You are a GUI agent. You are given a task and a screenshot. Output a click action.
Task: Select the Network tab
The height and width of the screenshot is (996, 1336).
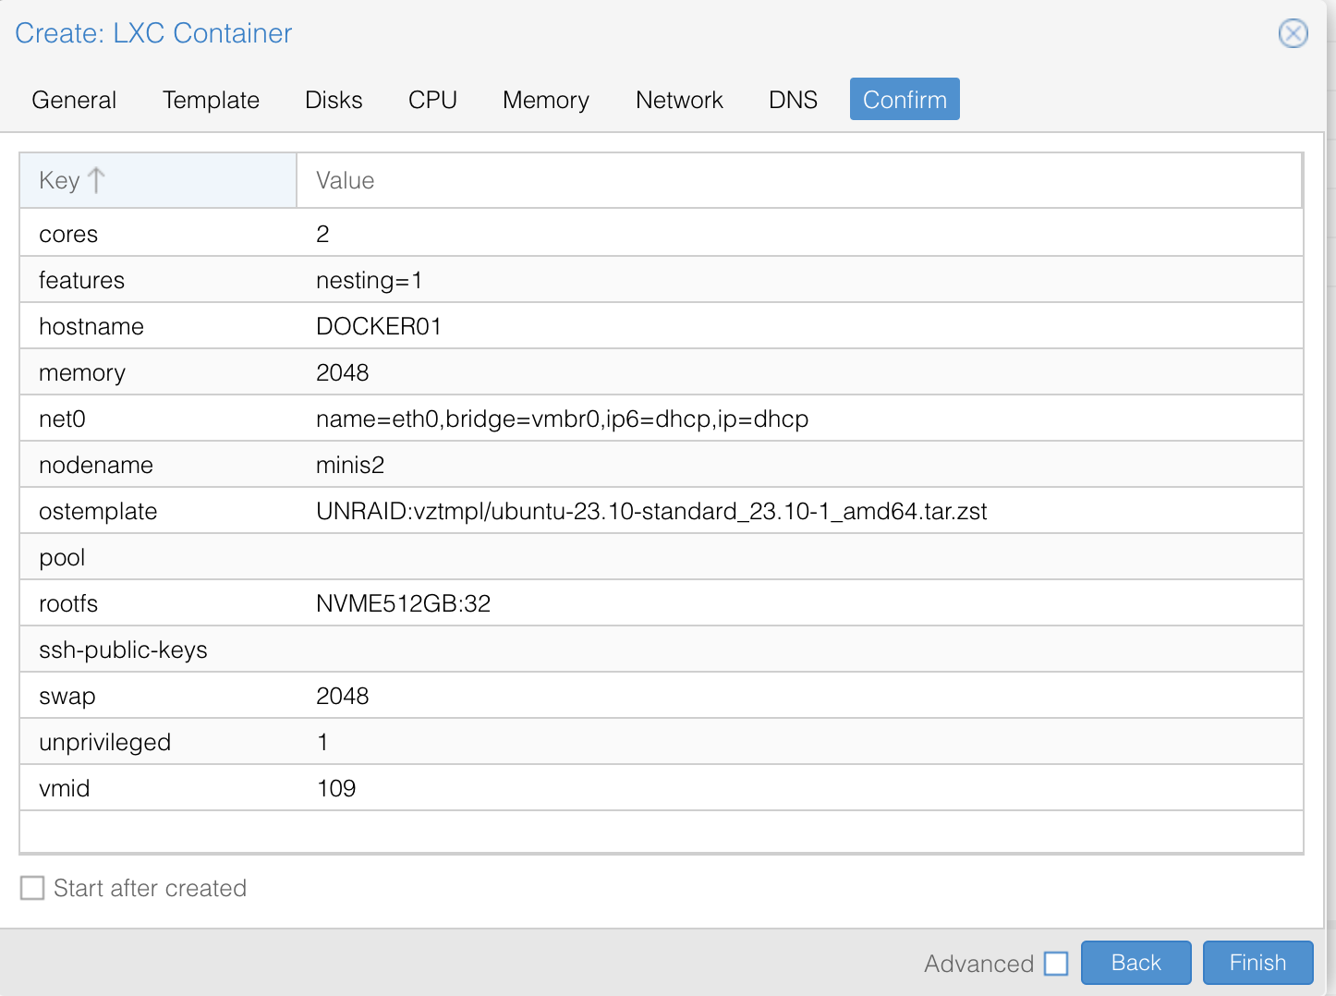pyautogui.click(x=679, y=99)
